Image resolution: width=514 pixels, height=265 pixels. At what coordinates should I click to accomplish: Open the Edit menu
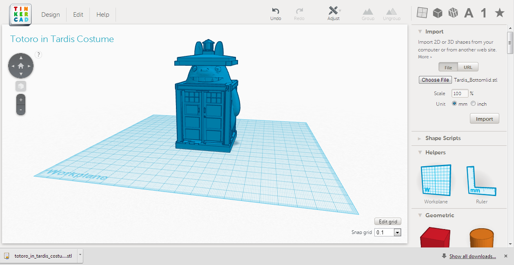[78, 15]
